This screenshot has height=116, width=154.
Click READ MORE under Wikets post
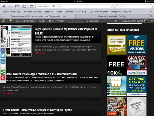pos(9,94)
